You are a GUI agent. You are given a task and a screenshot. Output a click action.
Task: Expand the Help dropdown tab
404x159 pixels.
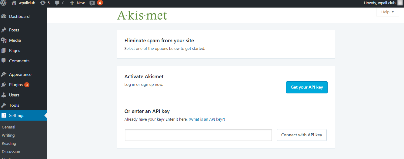point(387,12)
